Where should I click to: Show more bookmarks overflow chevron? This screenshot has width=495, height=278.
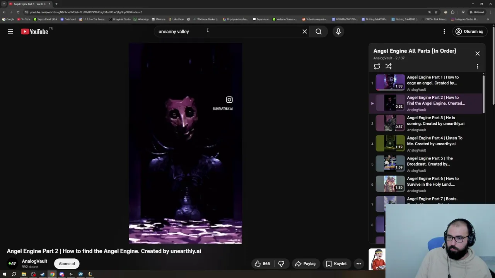[489, 19]
